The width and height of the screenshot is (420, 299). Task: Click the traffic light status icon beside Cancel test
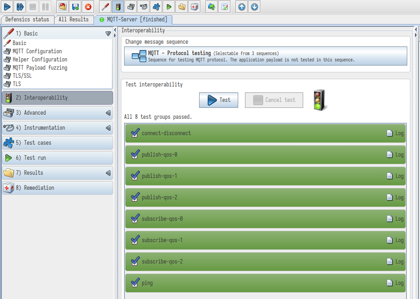320,100
